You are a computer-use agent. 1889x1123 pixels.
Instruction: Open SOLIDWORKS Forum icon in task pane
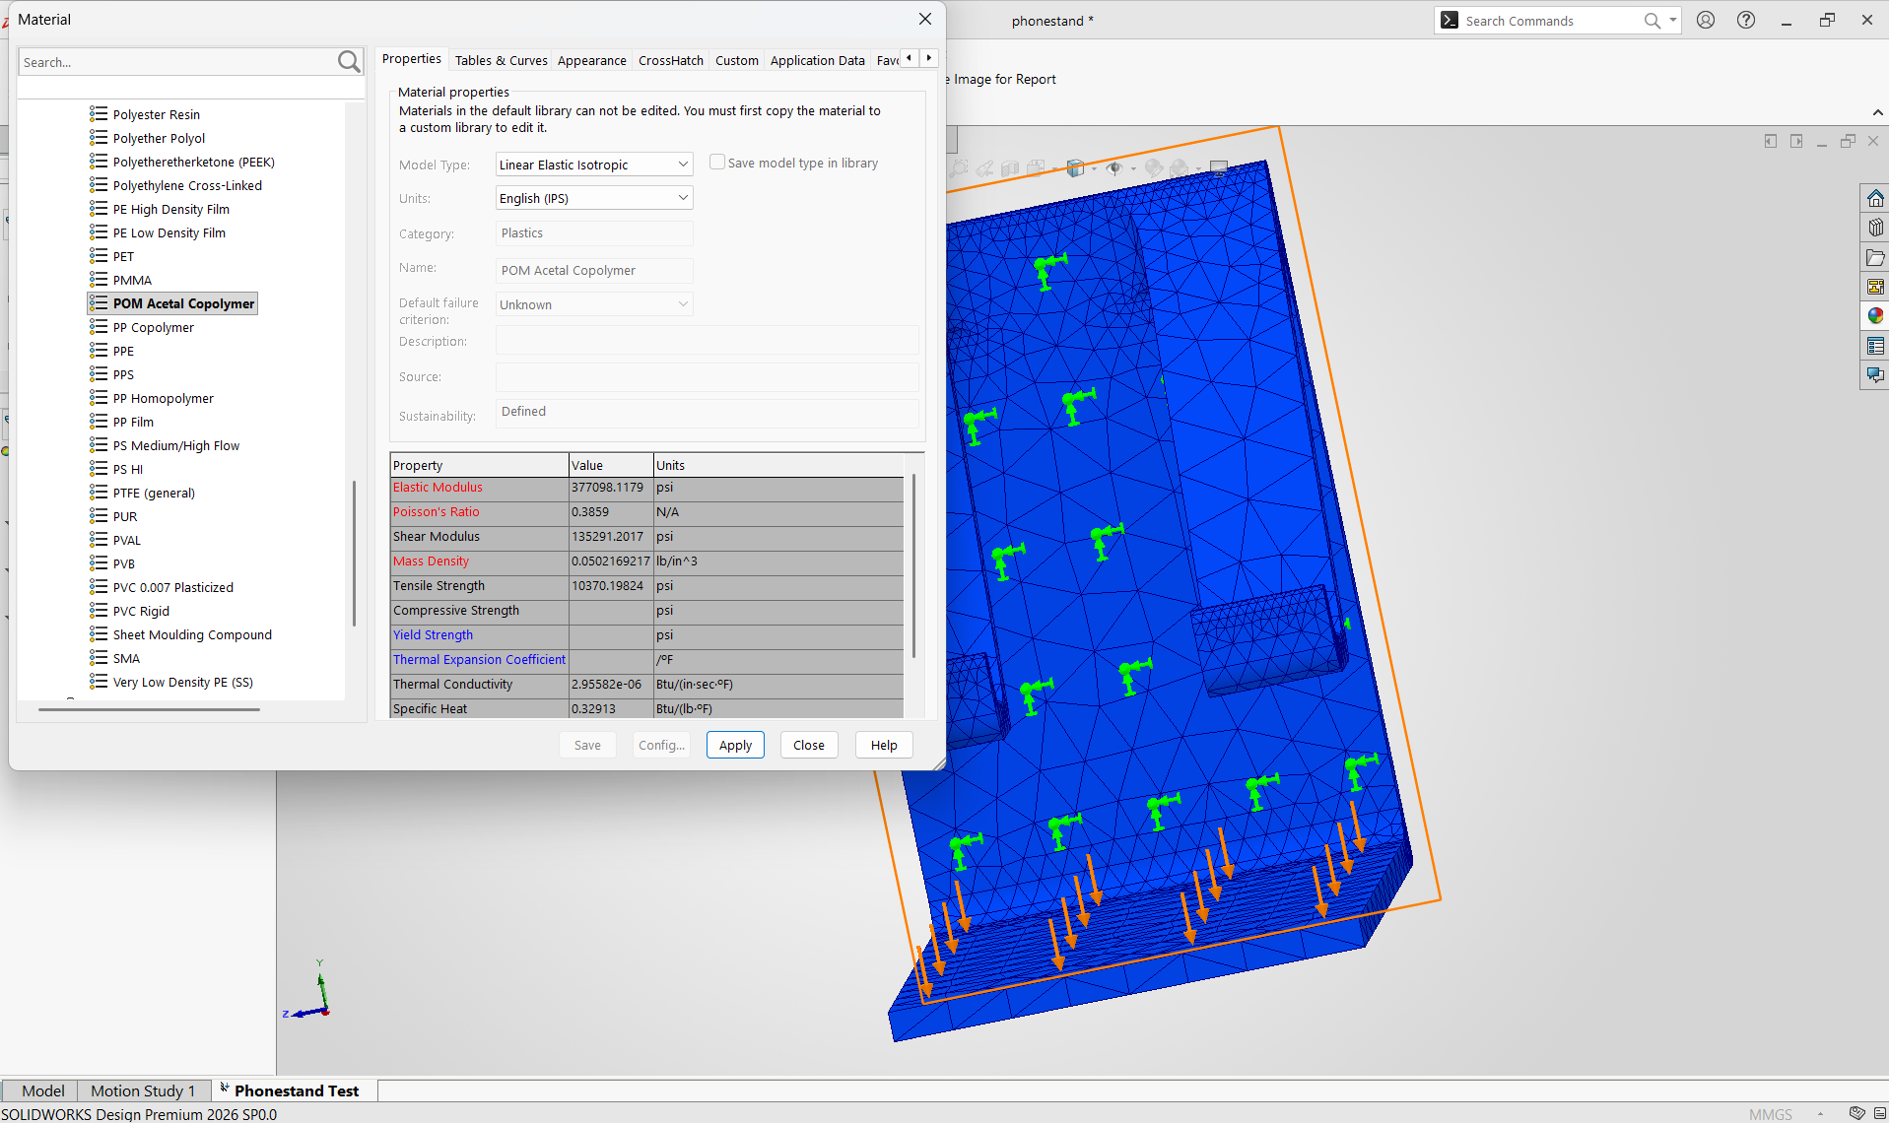[1875, 375]
